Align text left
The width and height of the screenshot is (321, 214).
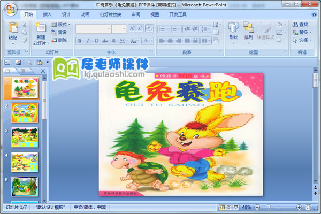(x=162, y=41)
